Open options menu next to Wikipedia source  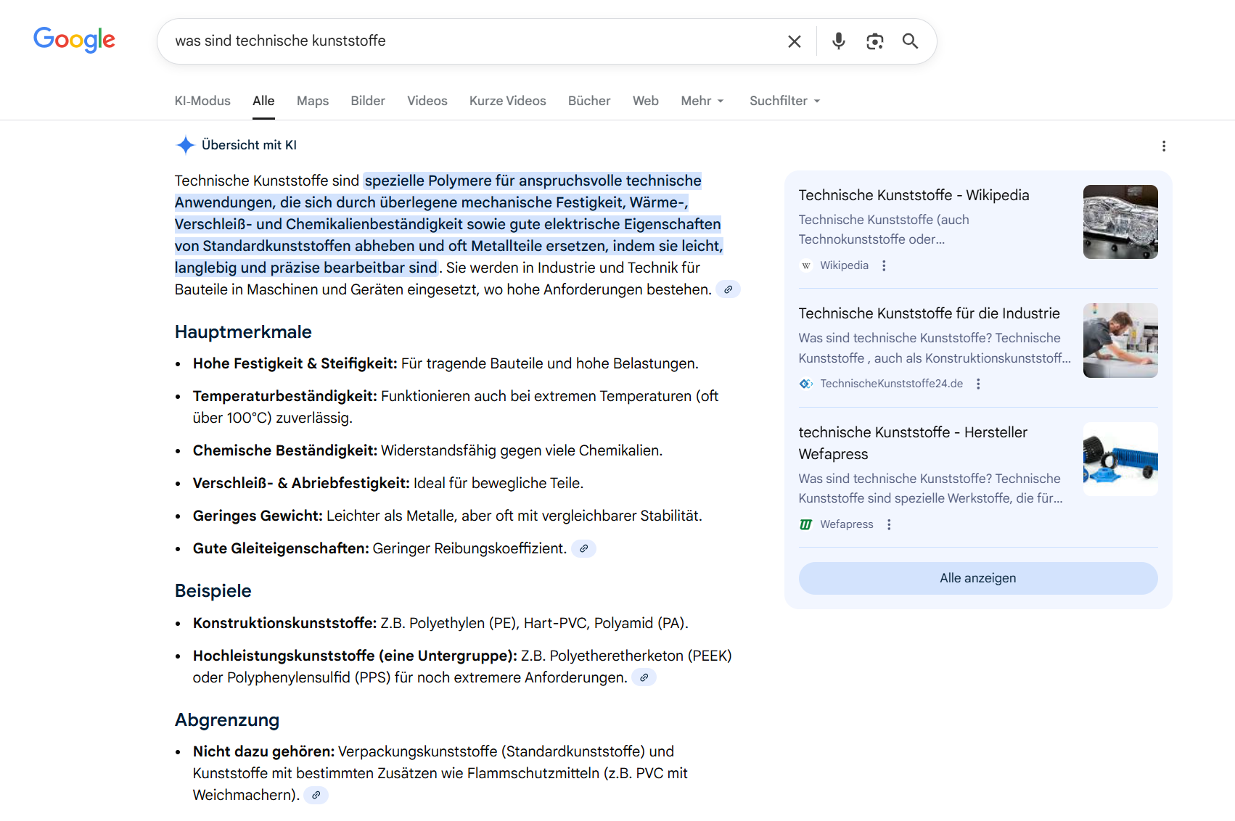[884, 266]
